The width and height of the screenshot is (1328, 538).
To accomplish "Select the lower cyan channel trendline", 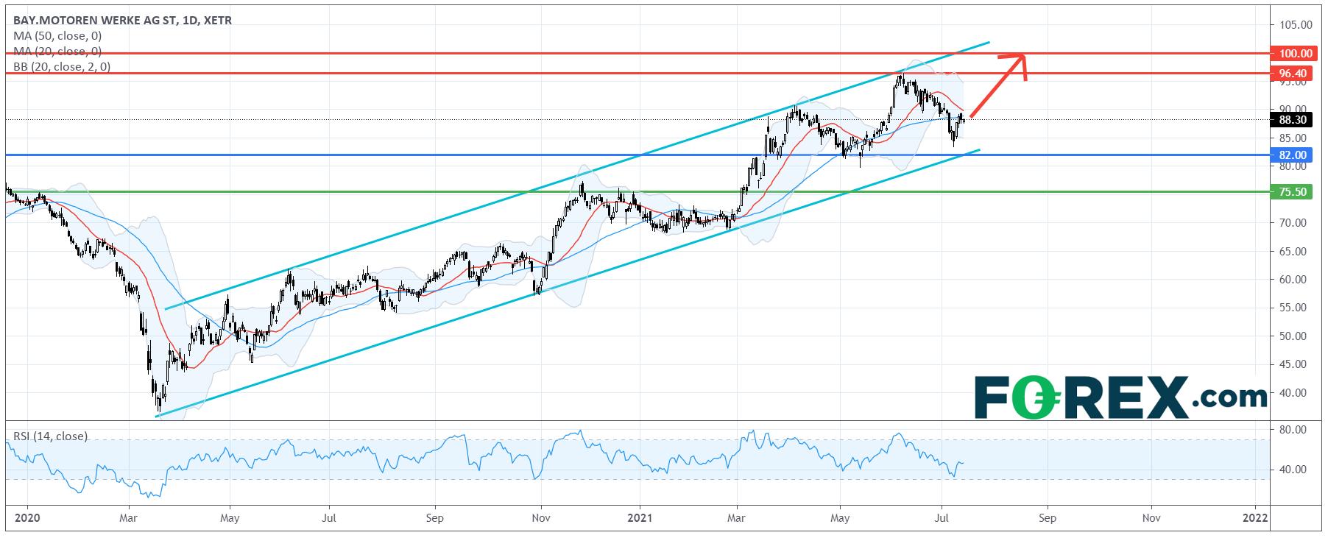I will pyautogui.click(x=568, y=283).
